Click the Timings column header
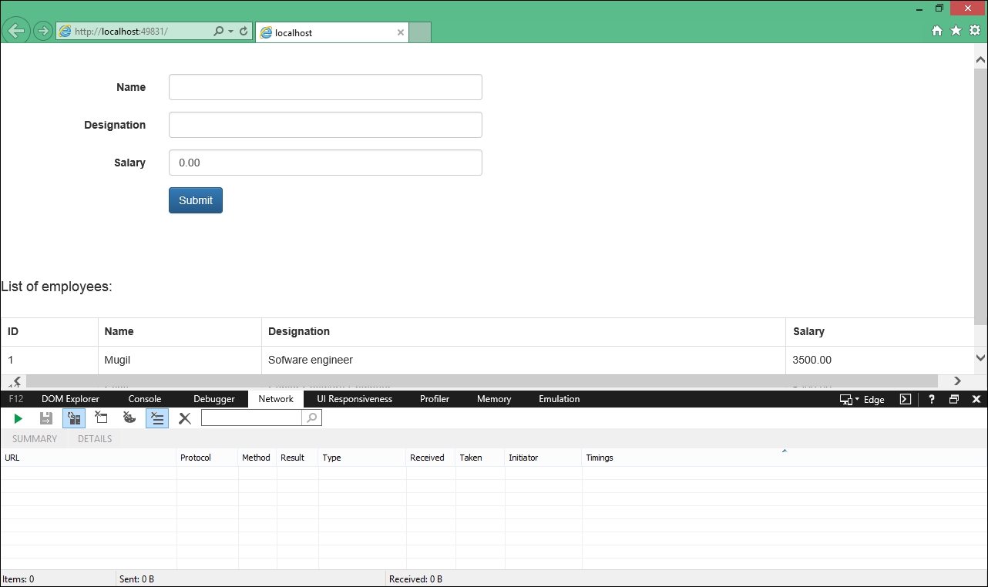Screen dimensions: 988x587 click(785, 458)
